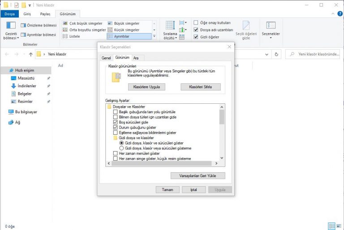
Task: Refresh the Yeni klasör folder
Action: (x=276, y=54)
